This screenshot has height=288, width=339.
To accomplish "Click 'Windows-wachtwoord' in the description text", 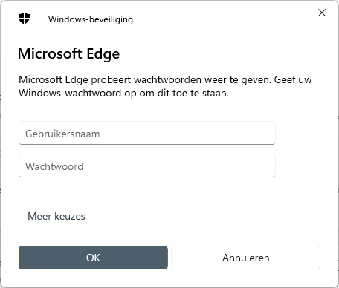I will (x=70, y=94).
